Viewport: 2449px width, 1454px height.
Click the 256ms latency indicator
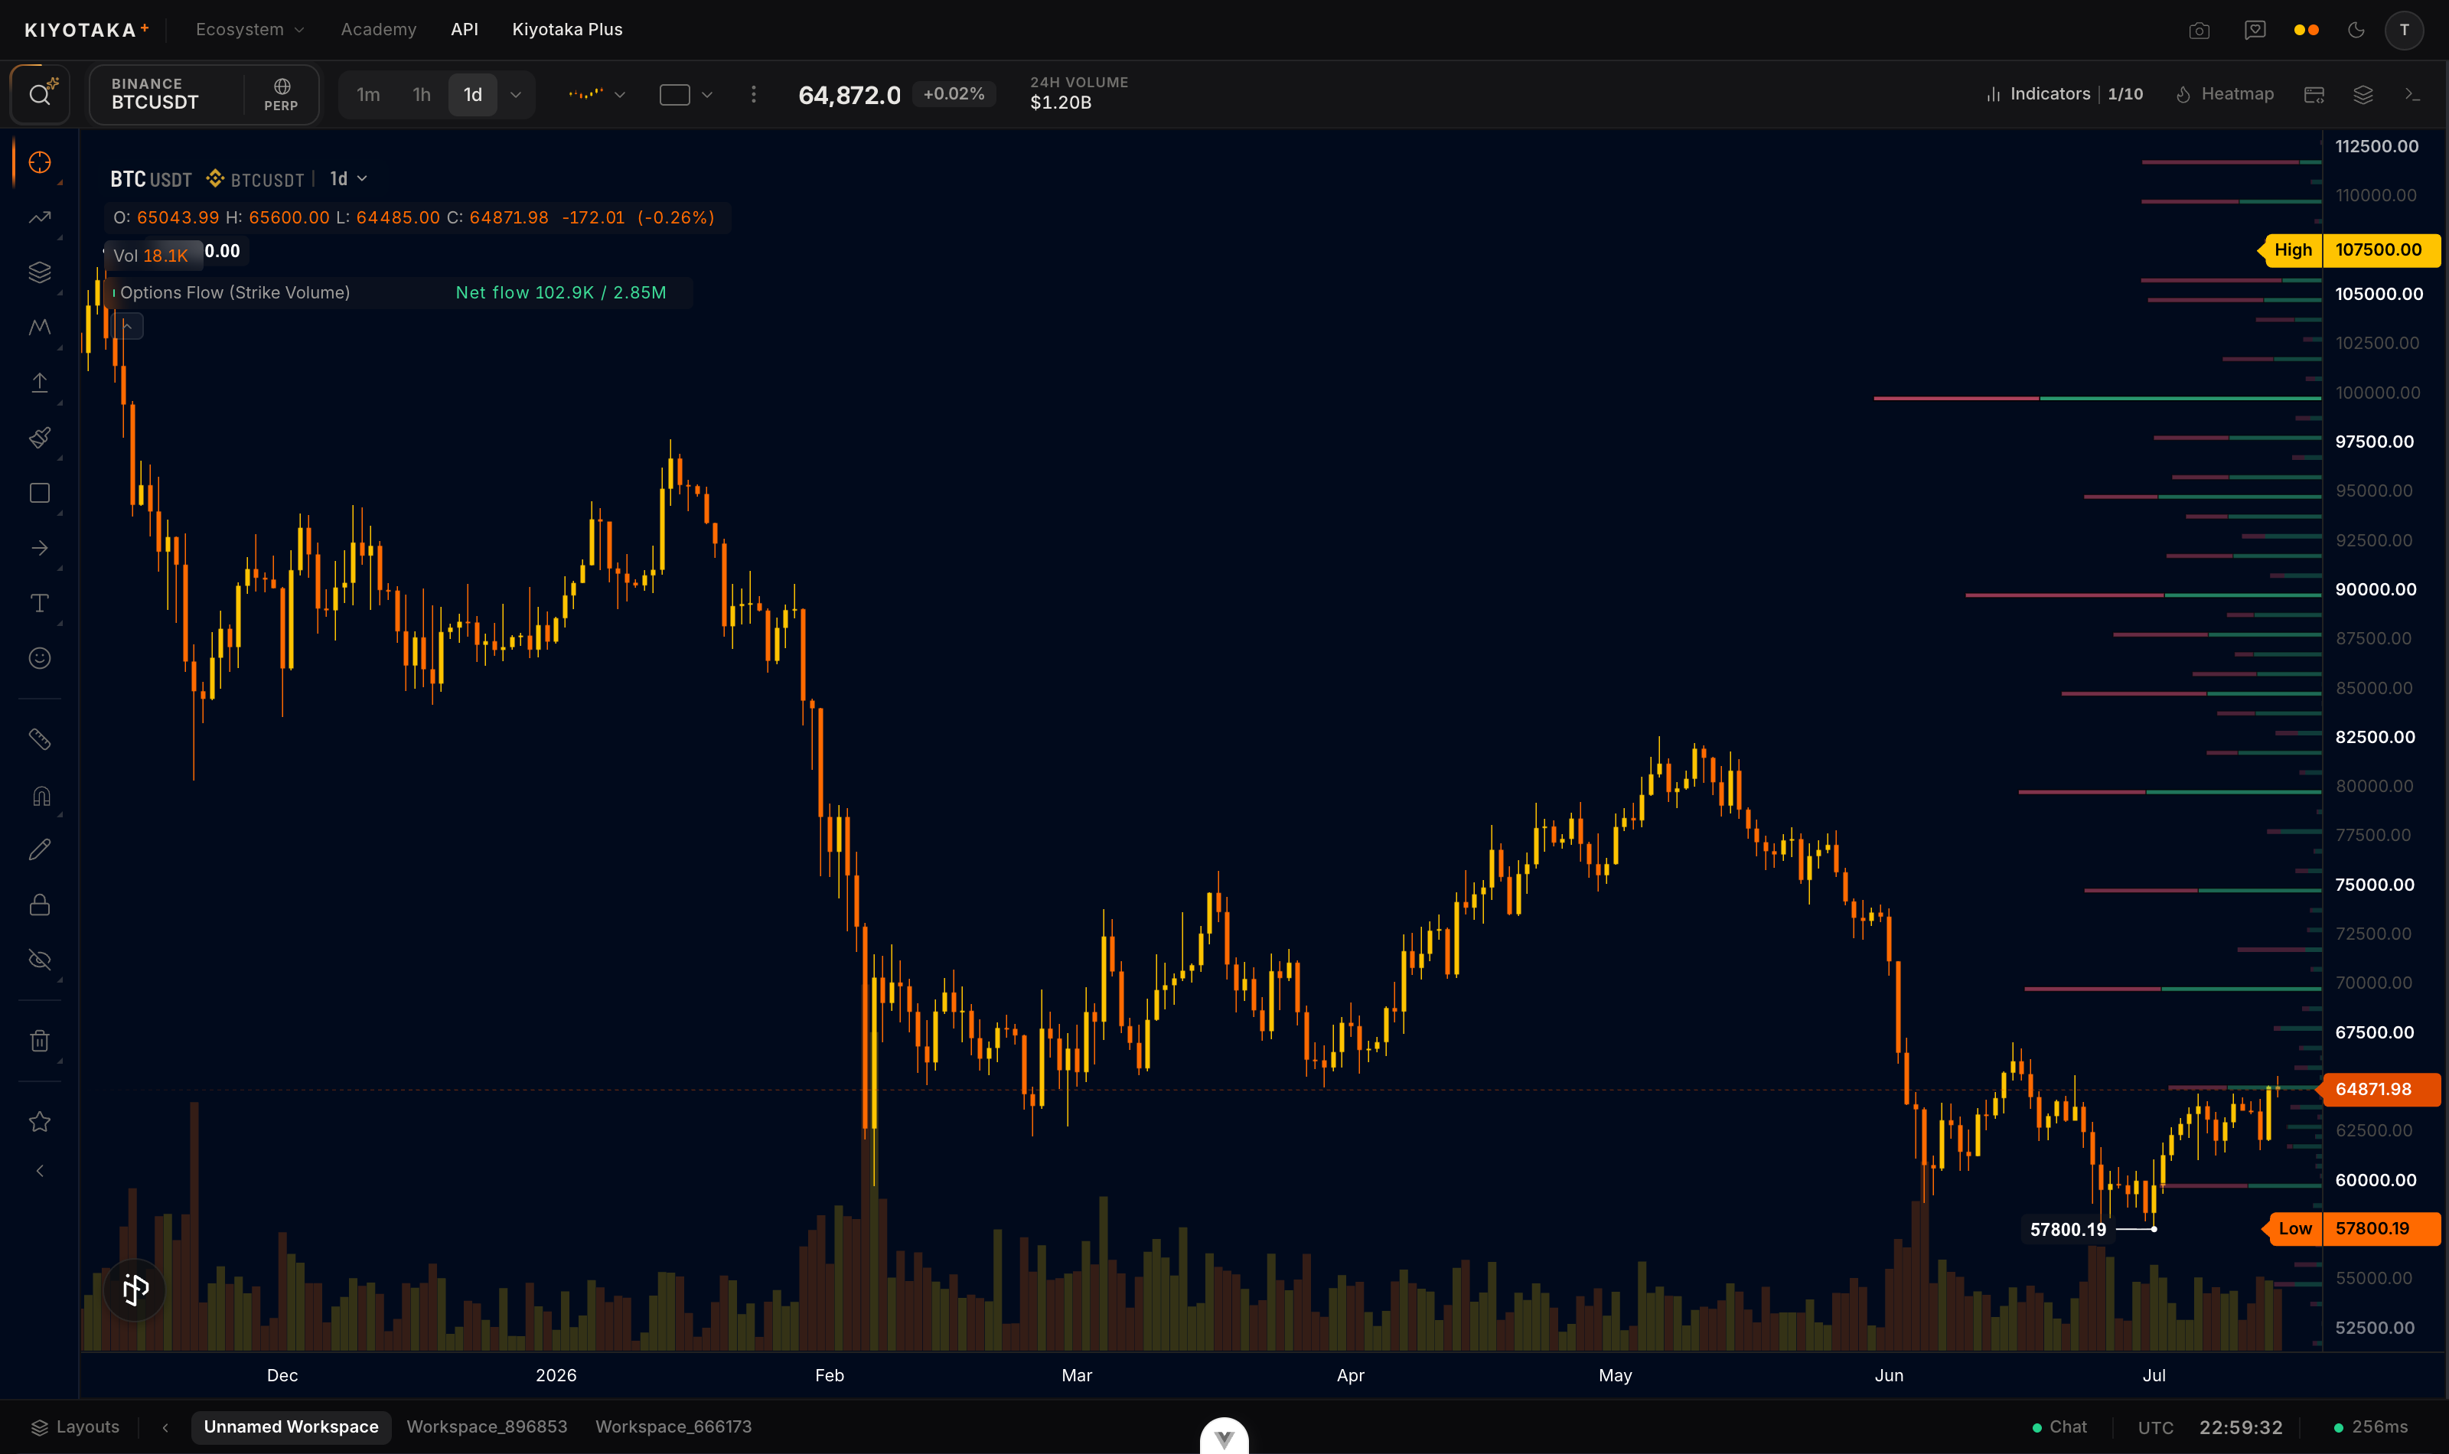2371,1426
